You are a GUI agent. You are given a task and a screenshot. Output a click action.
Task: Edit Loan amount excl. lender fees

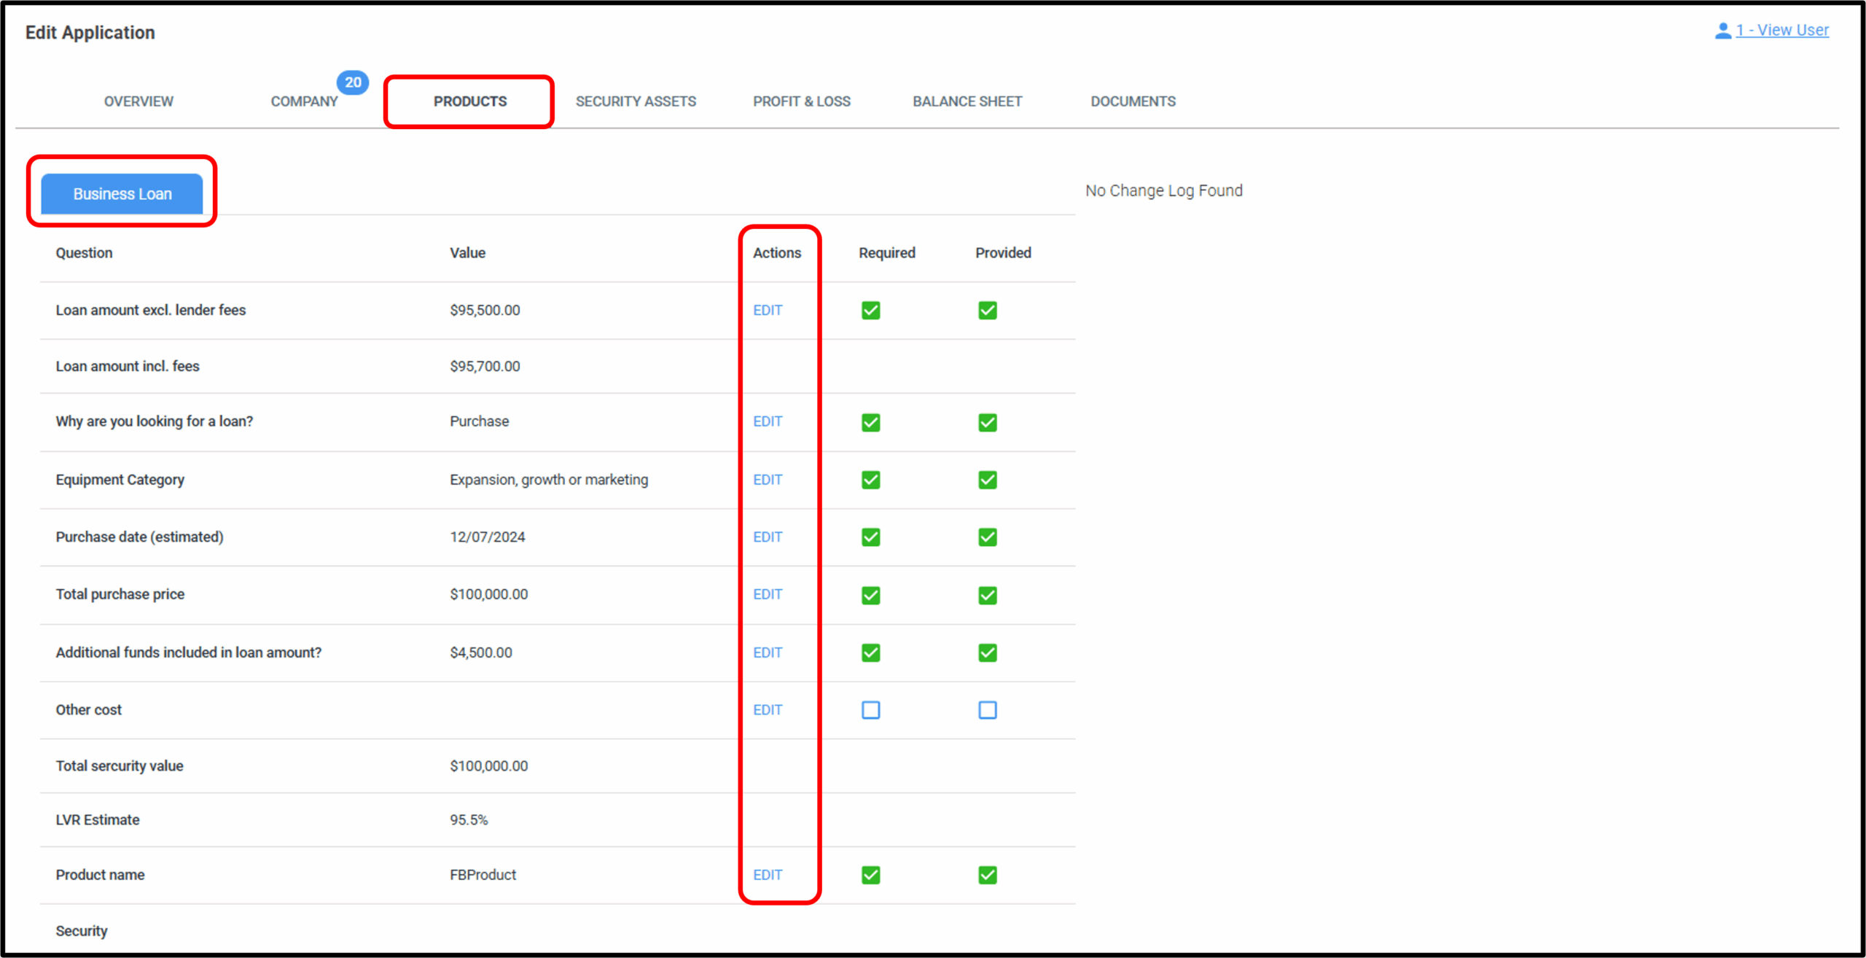(768, 311)
